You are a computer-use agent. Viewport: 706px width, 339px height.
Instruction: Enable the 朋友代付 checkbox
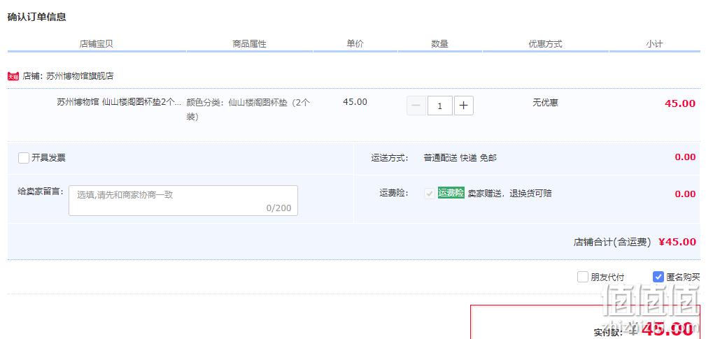click(583, 277)
